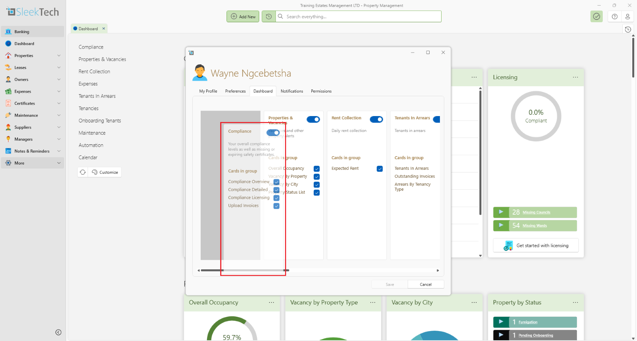The image size is (637, 341).
Task: Open the Missing Wards link
Action: 535,226
